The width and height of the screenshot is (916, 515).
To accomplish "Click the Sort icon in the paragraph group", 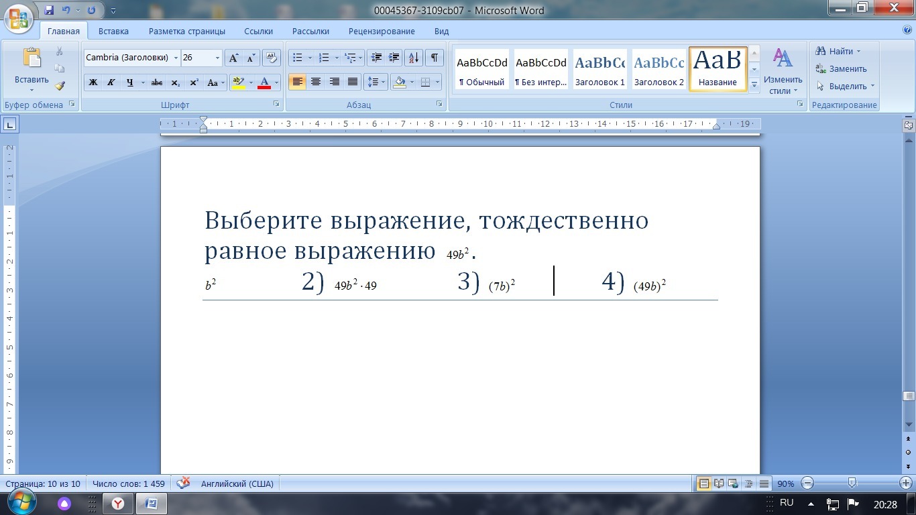I will coord(414,58).
